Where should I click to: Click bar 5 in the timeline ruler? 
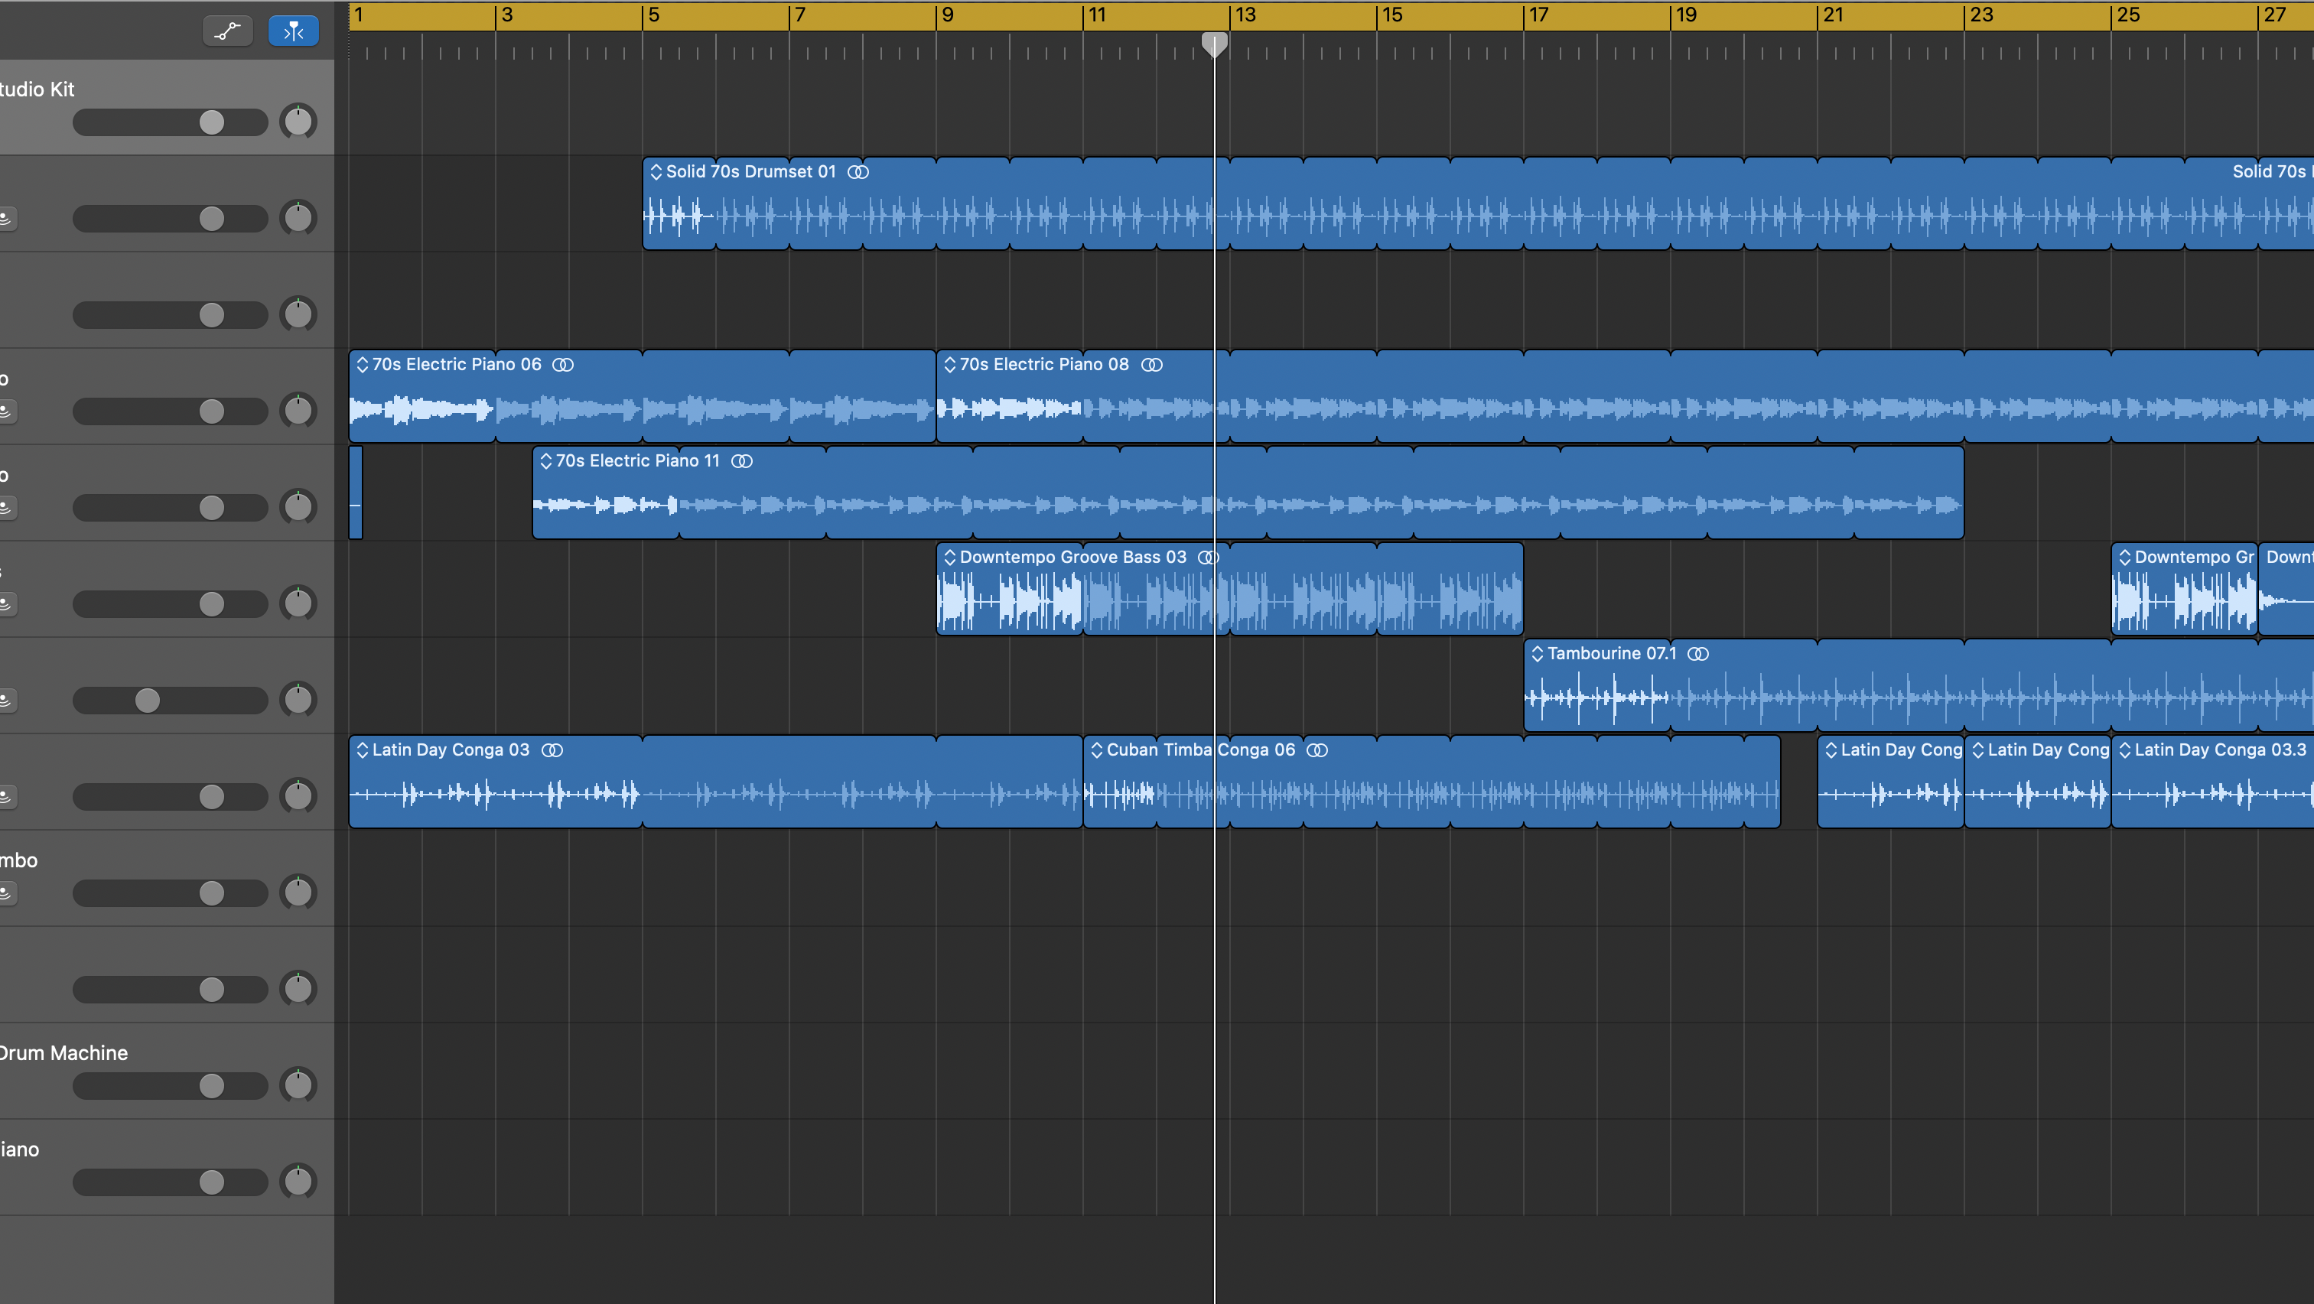click(x=654, y=15)
